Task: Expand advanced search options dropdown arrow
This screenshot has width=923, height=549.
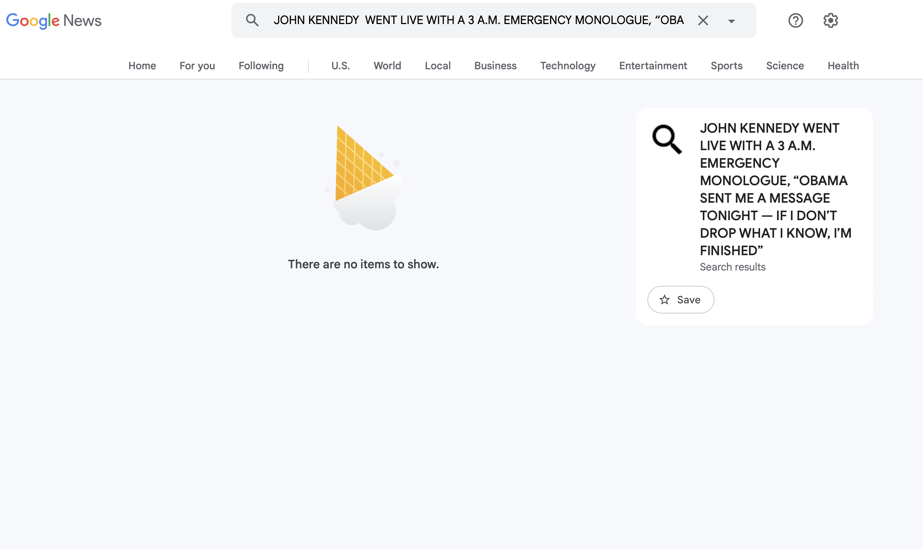Action: click(731, 21)
